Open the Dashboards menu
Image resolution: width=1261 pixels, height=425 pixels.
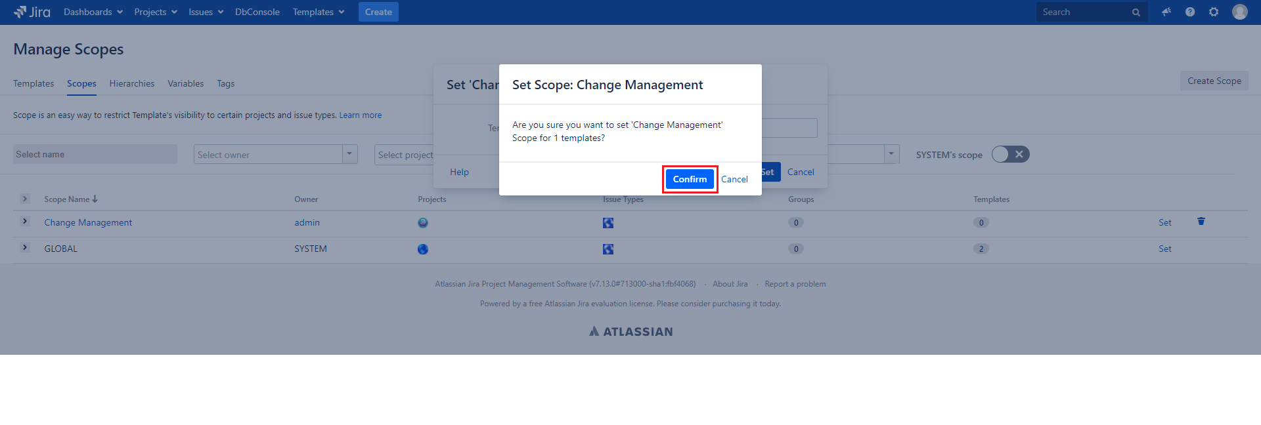point(93,12)
